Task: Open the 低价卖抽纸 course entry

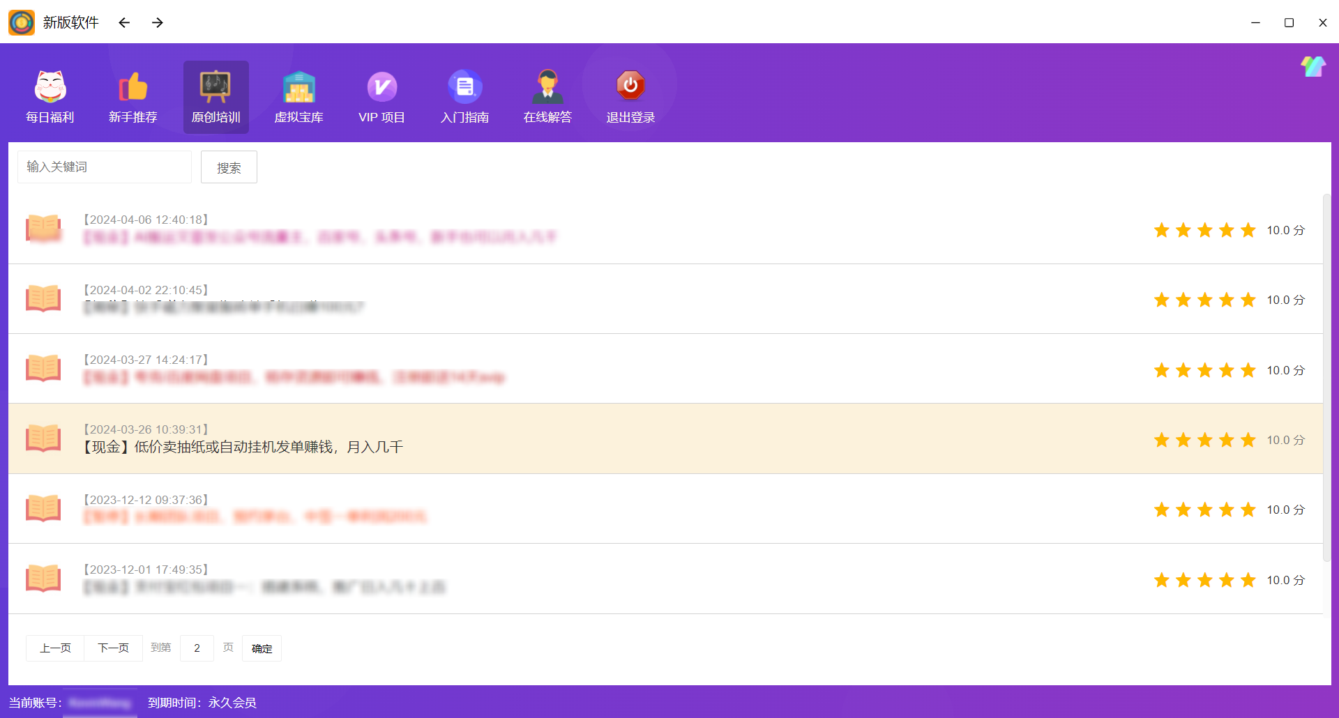Action: (243, 447)
